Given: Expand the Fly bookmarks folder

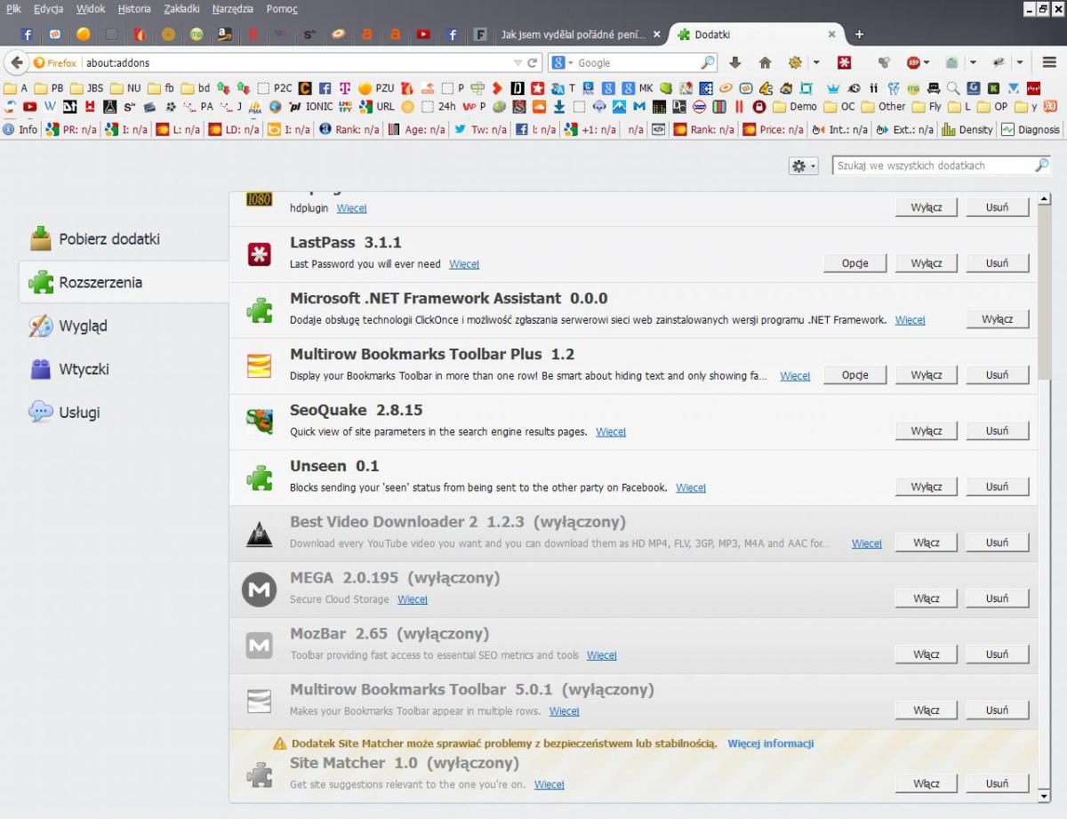Looking at the screenshot, I should coord(927,107).
